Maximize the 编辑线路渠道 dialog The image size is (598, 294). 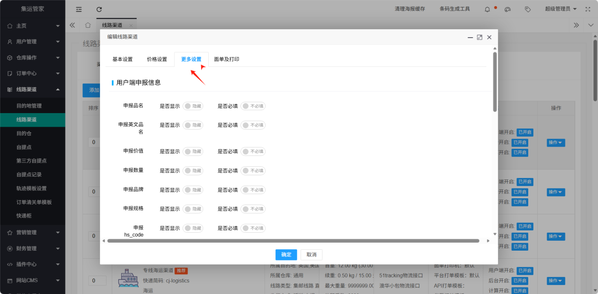(479, 37)
